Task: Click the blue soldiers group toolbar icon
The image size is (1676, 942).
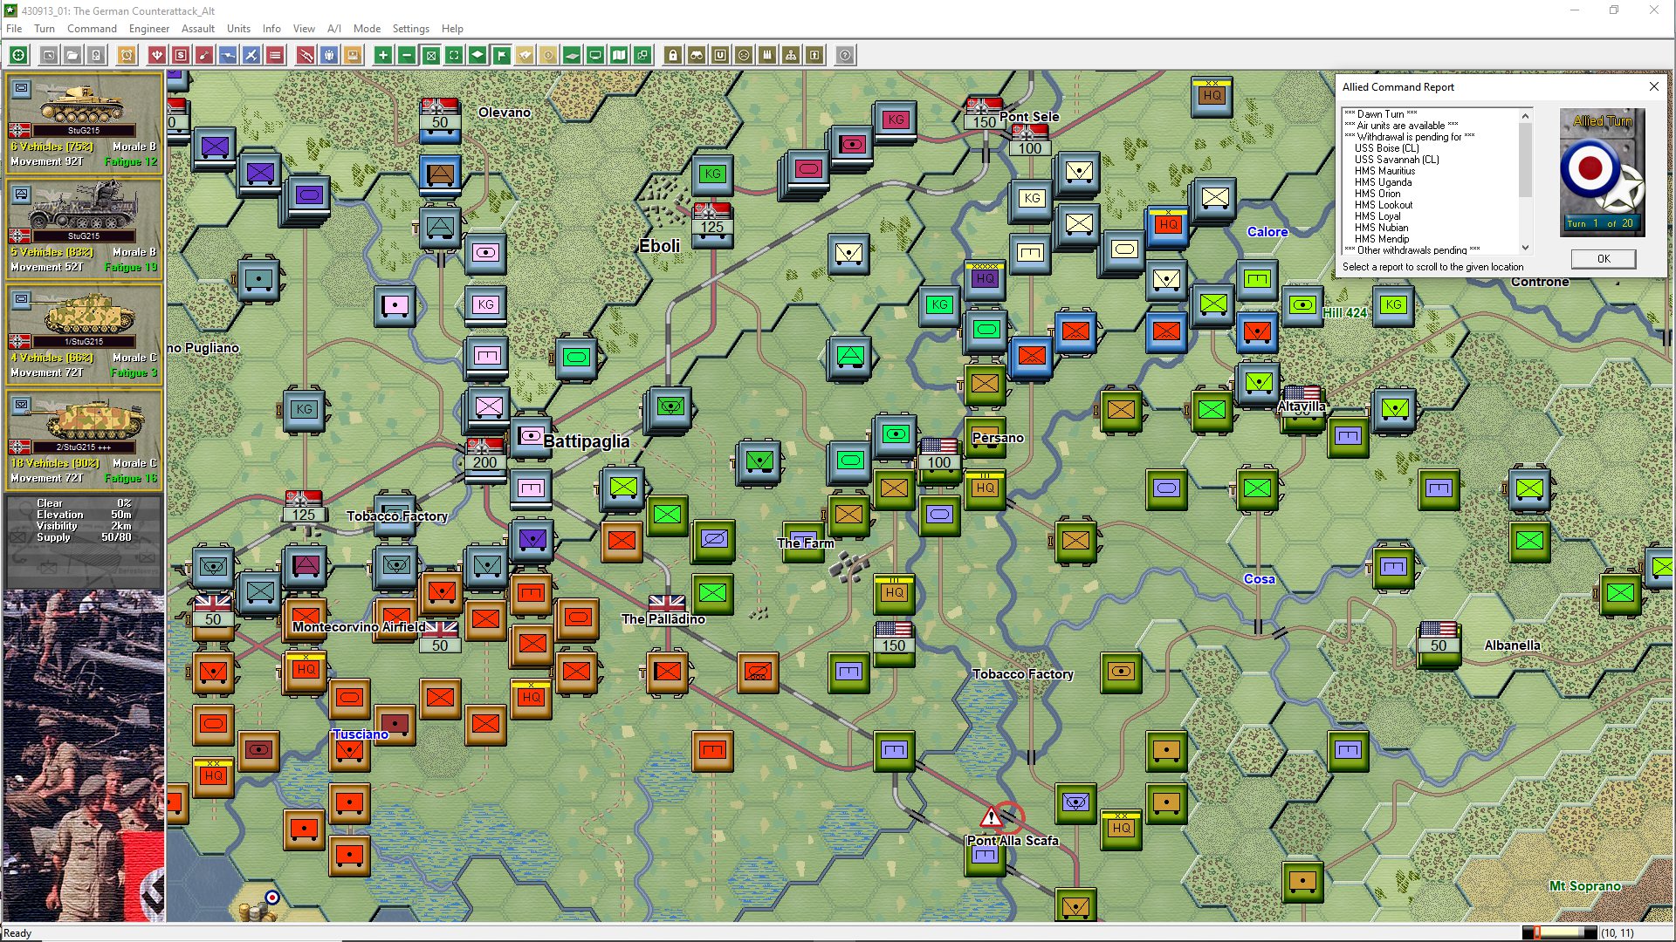Action: pyautogui.click(x=329, y=55)
